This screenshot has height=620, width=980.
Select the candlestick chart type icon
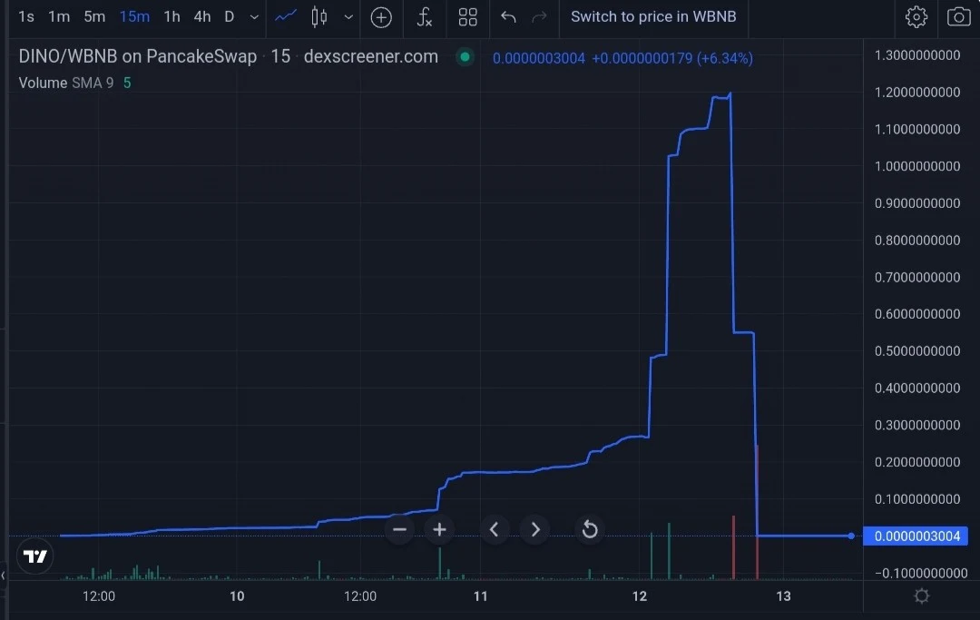tap(318, 17)
